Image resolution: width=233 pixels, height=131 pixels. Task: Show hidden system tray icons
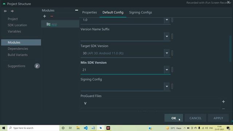point(185,128)
